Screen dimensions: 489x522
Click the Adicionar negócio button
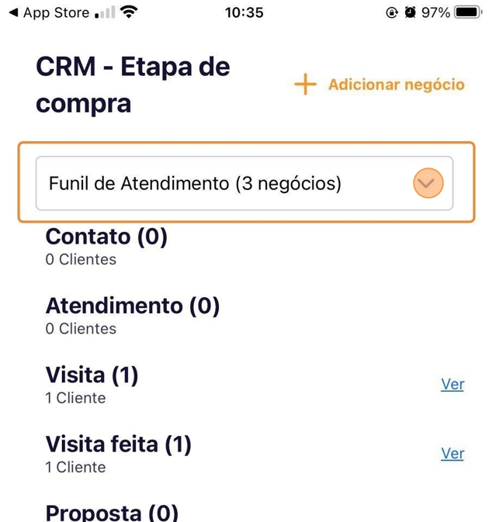point(396,85)
